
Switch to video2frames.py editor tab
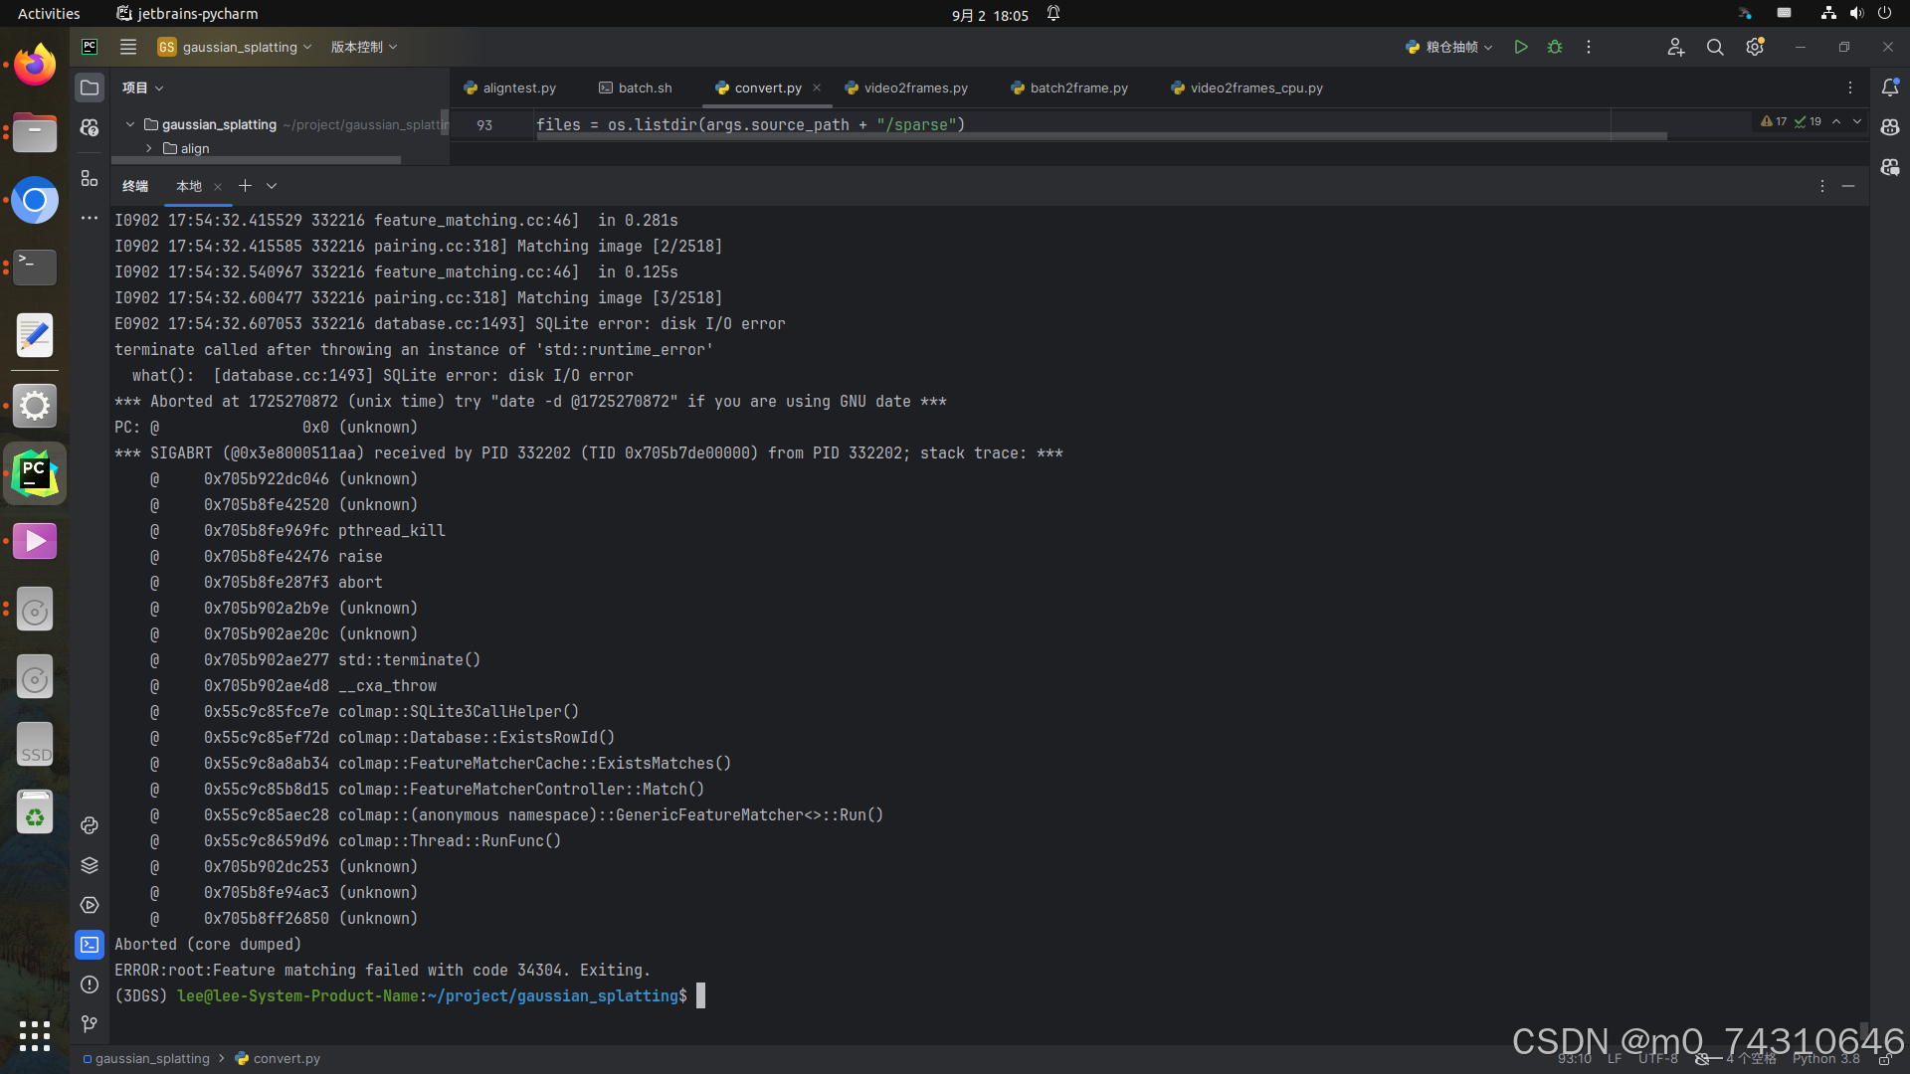coord(906,88)
